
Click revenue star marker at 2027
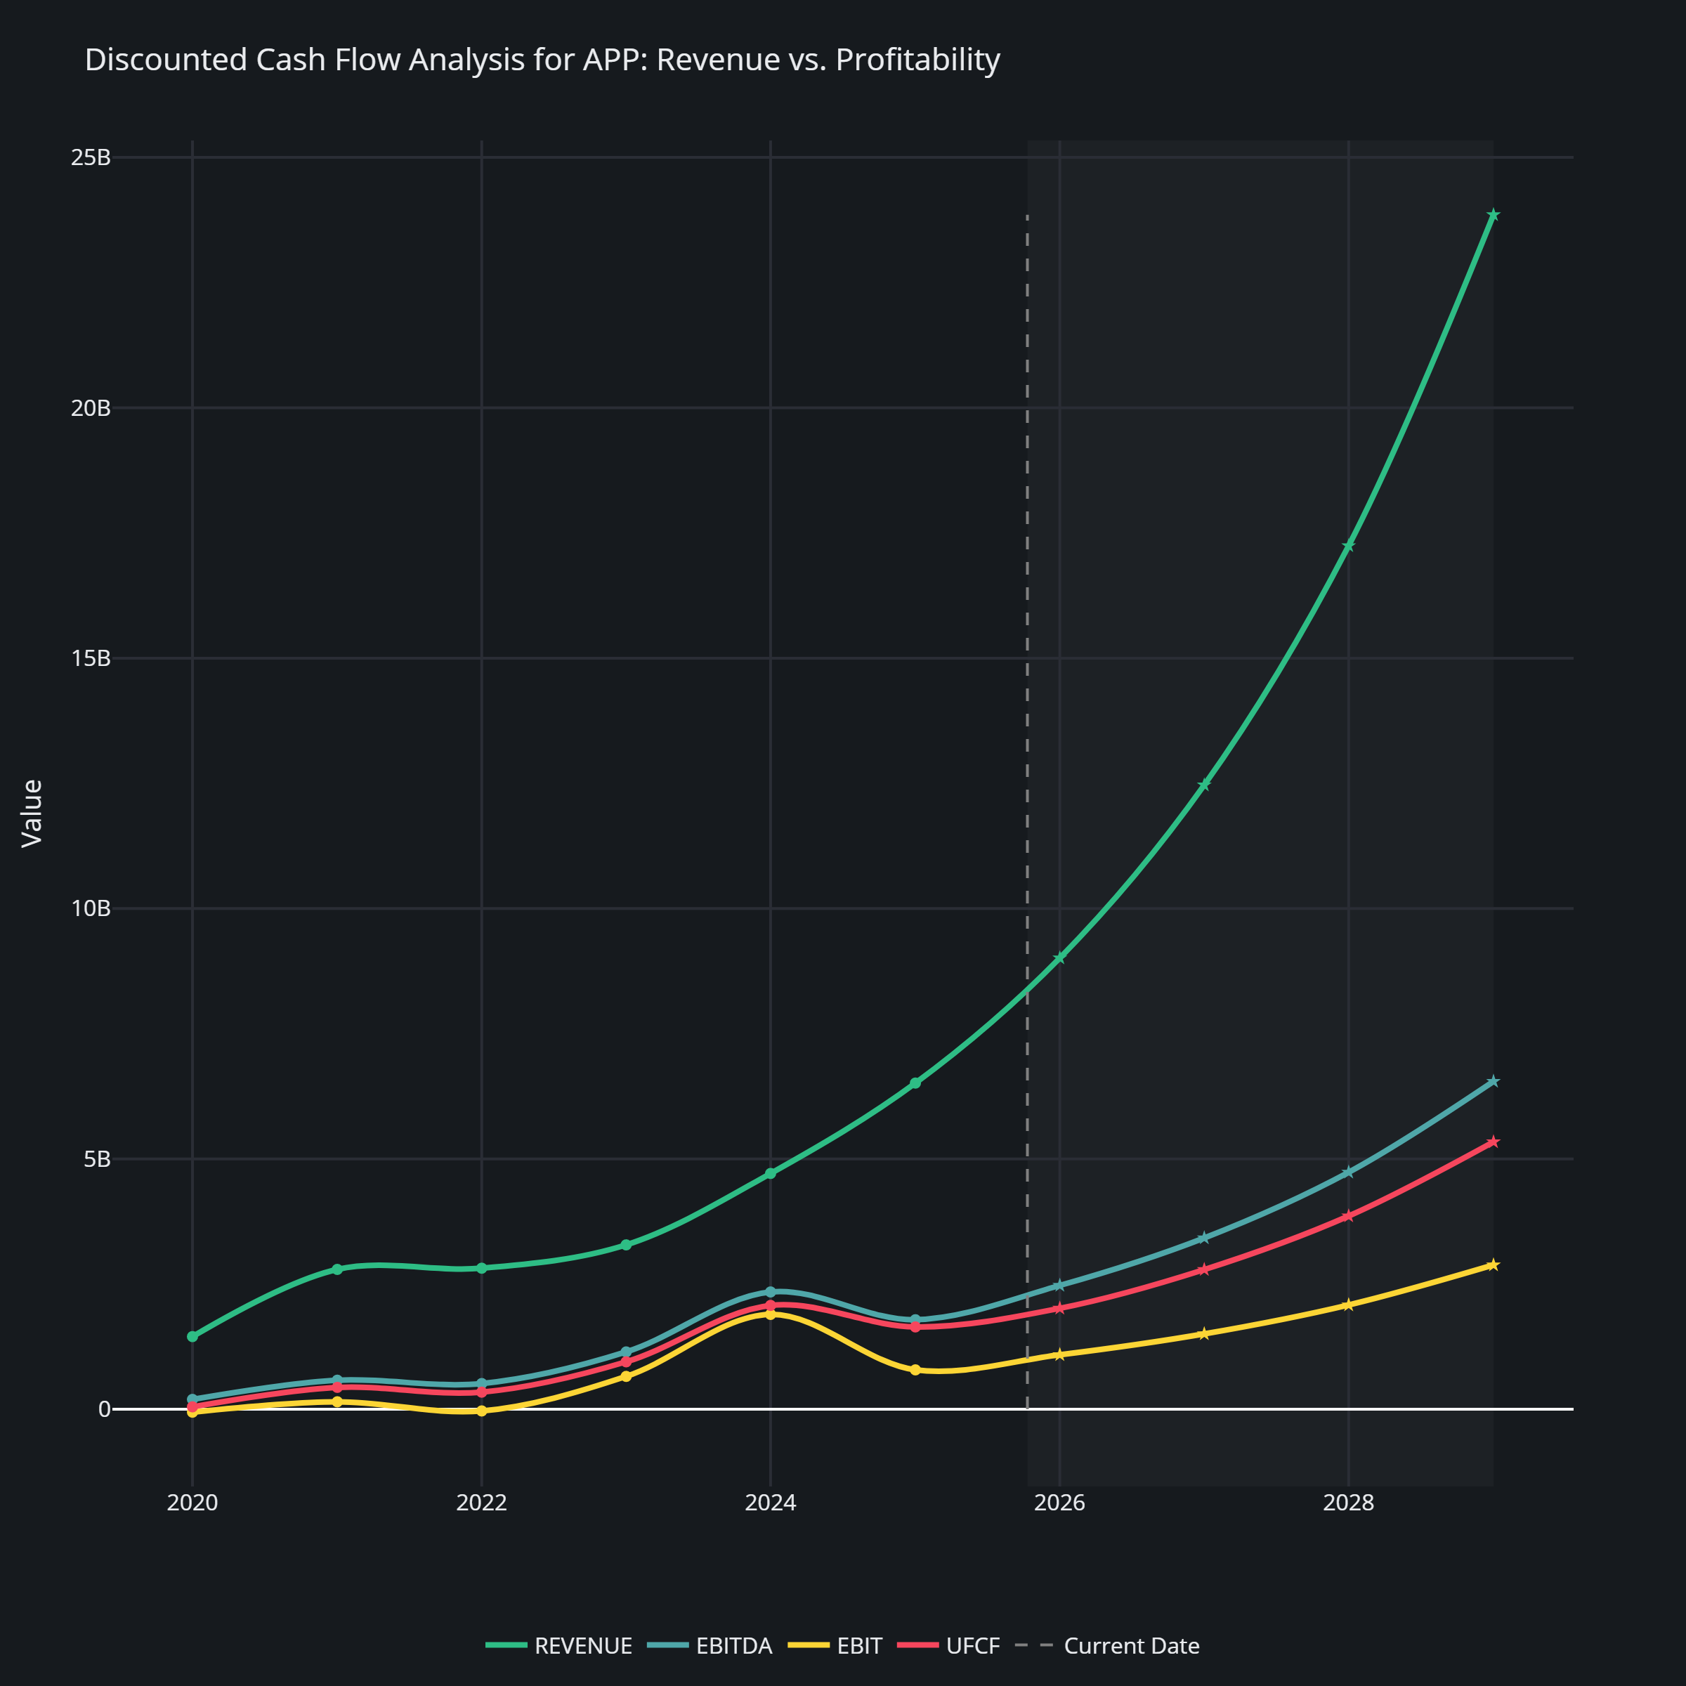(x=1204, y=785)
